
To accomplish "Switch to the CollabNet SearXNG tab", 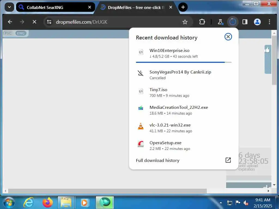I will (55, 7).
